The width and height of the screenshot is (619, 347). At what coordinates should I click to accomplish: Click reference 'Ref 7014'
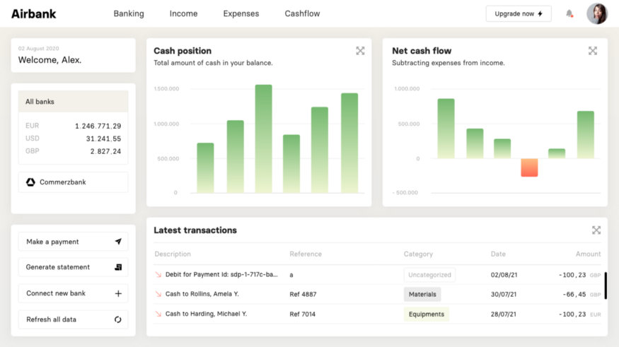302,314
